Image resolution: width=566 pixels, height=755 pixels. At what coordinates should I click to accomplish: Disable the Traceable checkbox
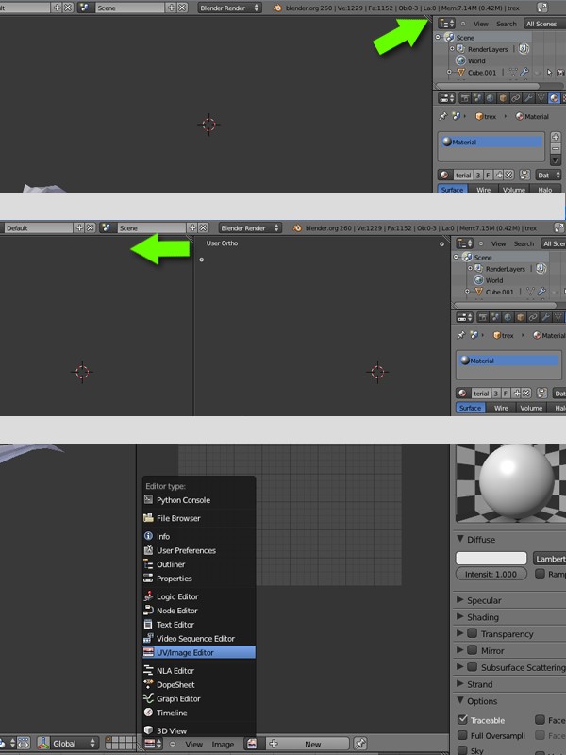pos(462,719)
